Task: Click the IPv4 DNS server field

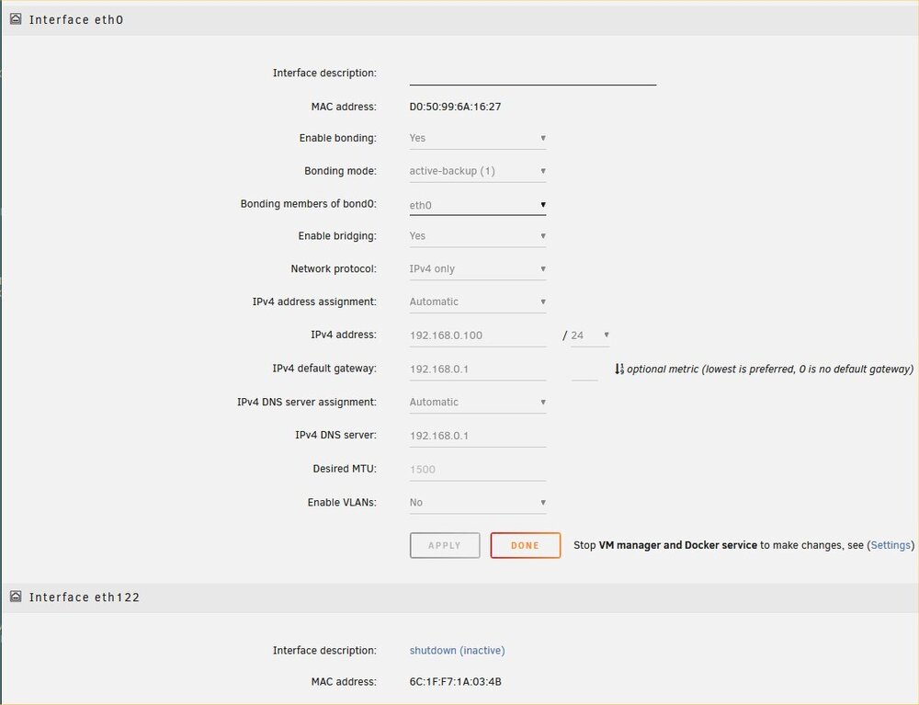Action: click(478, 436)
